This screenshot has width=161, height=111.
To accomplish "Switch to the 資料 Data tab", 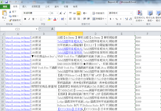I will (x=57, y=7).
